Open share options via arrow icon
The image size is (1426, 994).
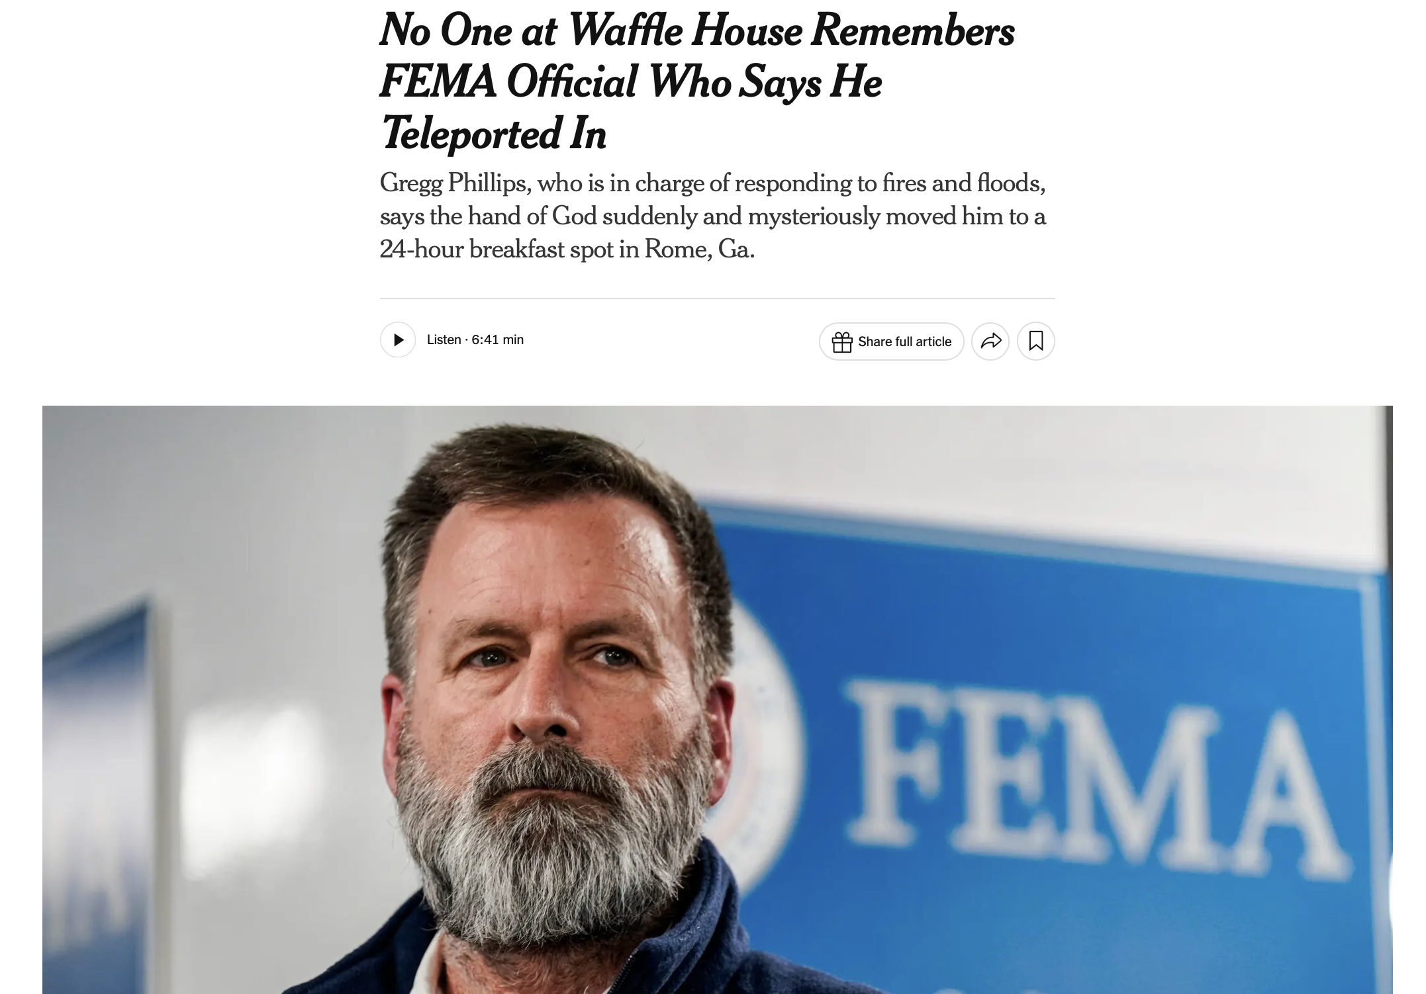(x=990, y=341)
